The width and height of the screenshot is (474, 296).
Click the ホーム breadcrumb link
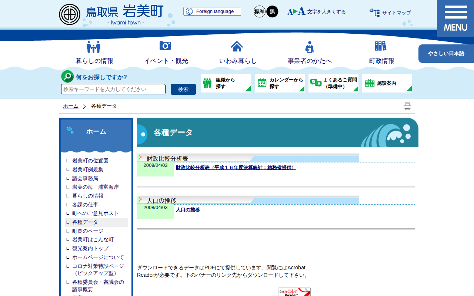pos(71,106)
